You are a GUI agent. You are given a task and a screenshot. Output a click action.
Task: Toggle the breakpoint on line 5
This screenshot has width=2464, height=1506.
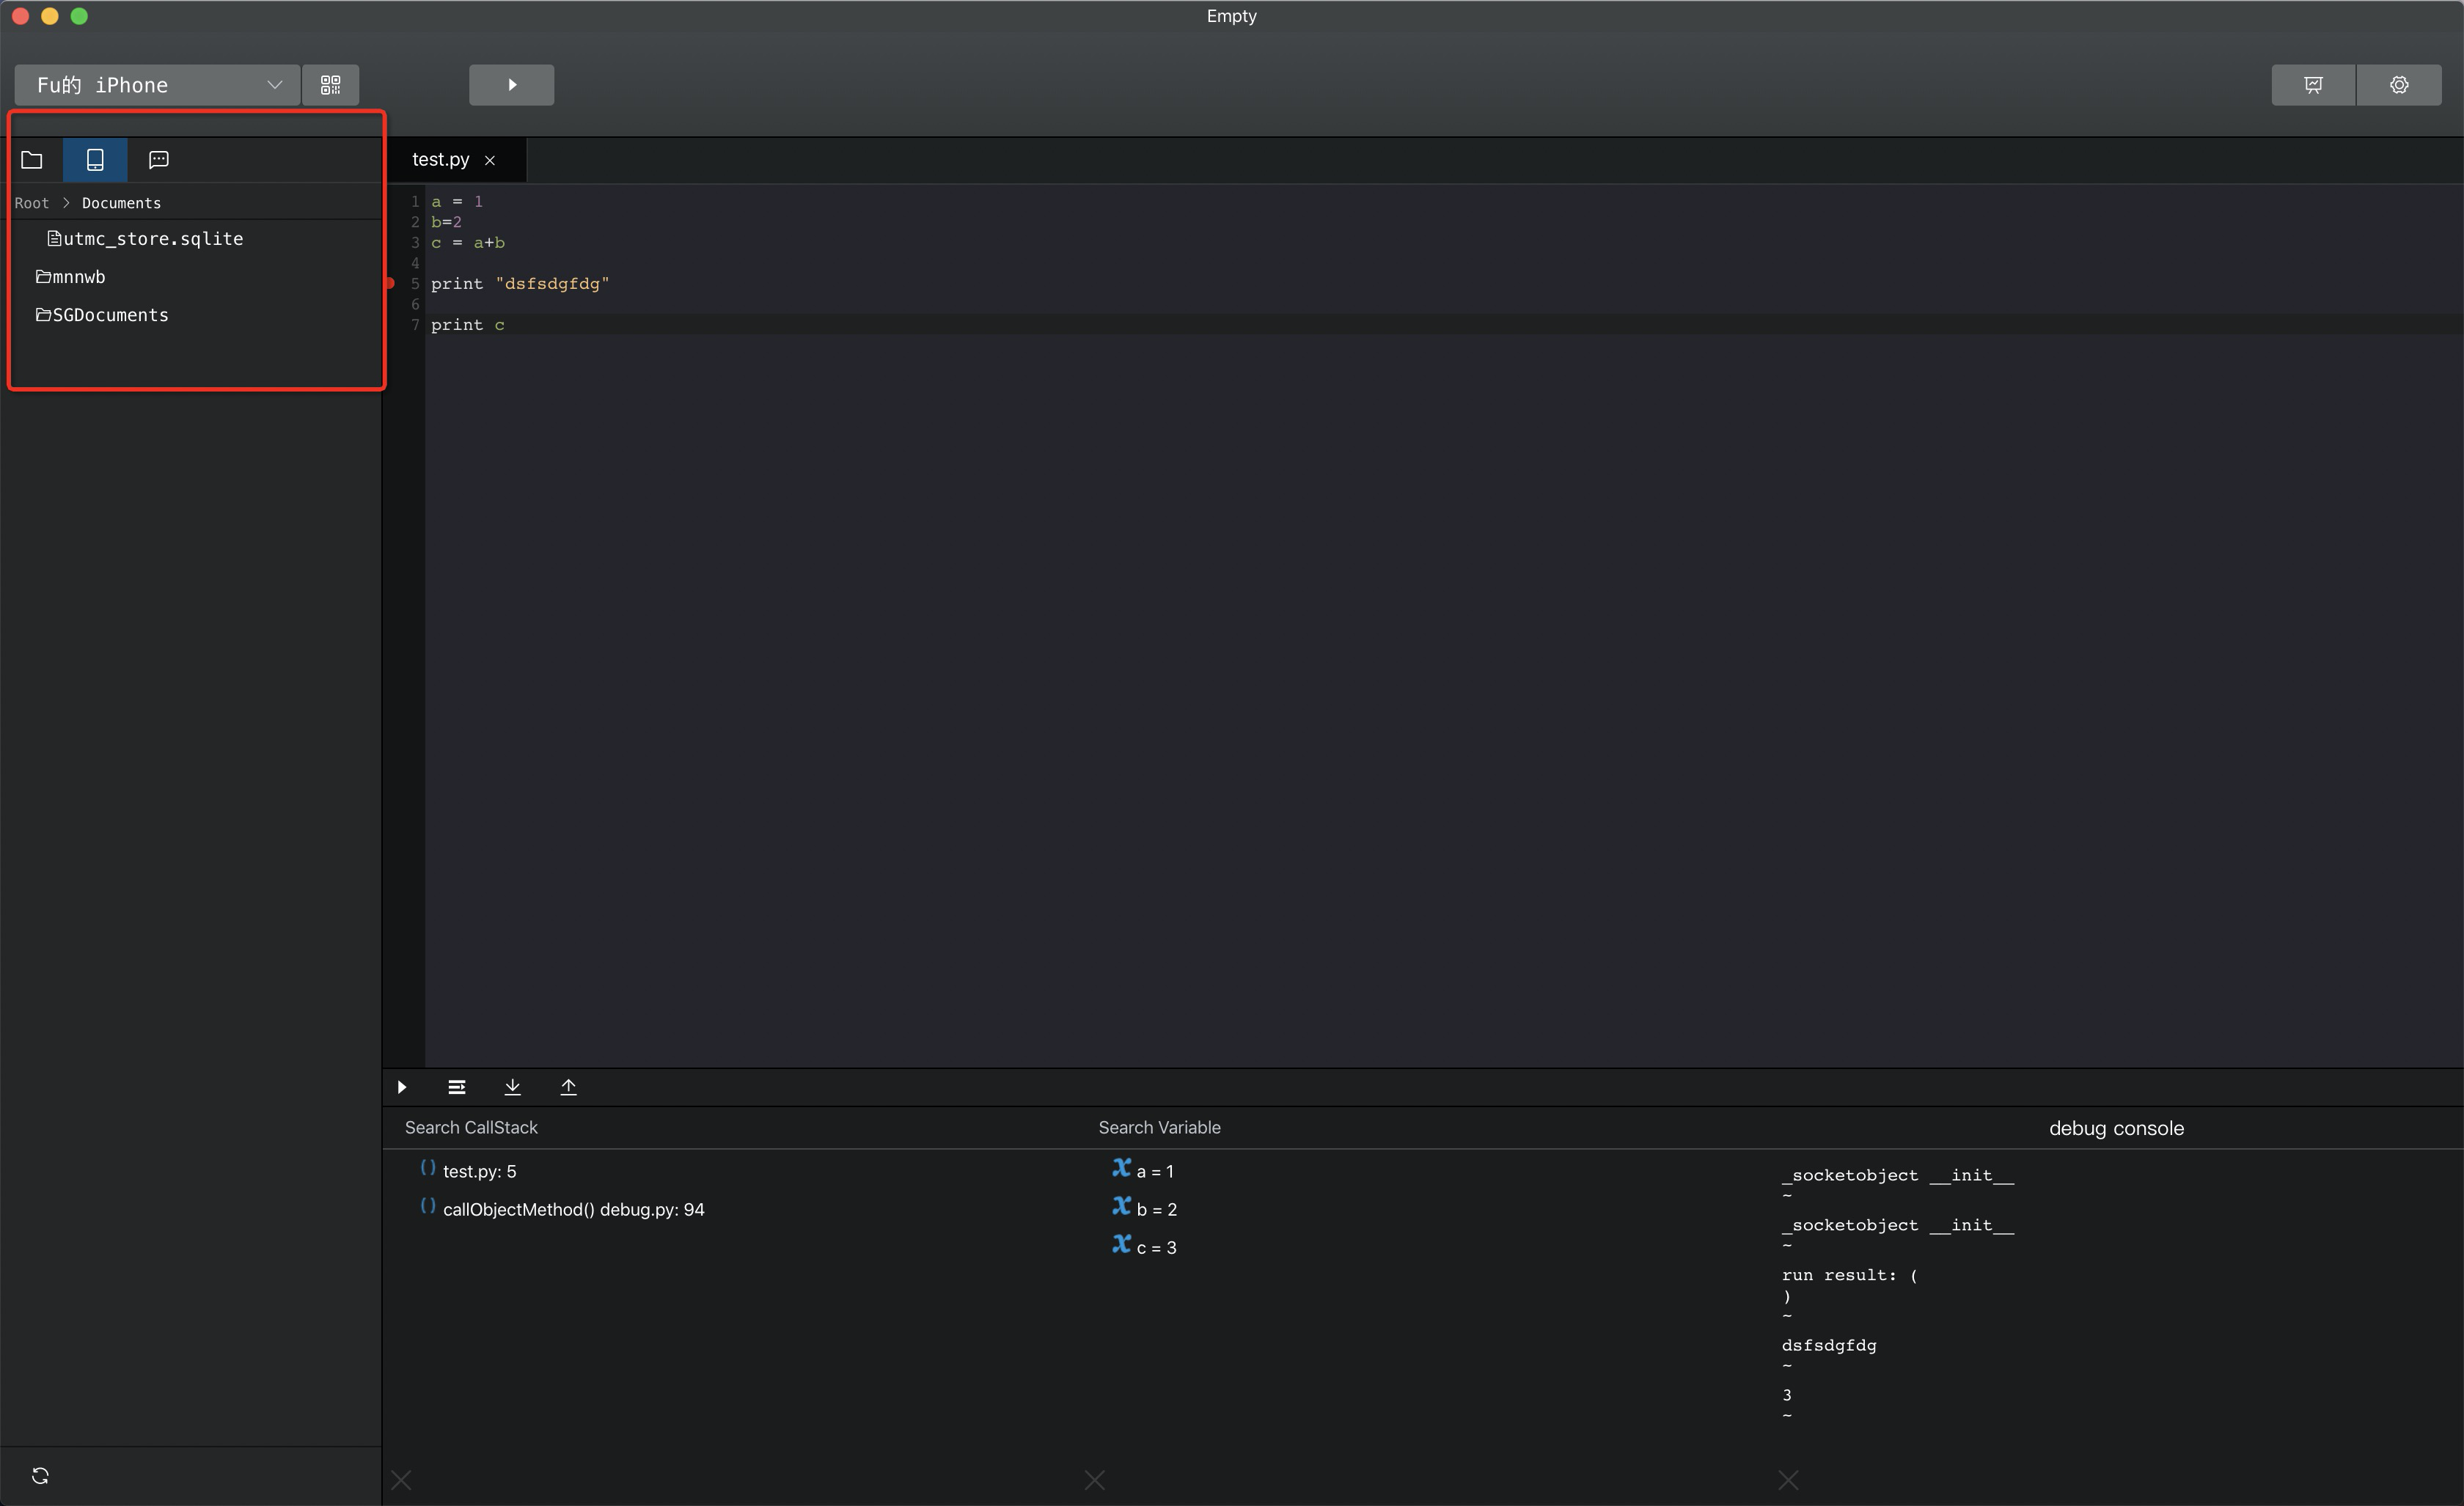click(390, 284)
